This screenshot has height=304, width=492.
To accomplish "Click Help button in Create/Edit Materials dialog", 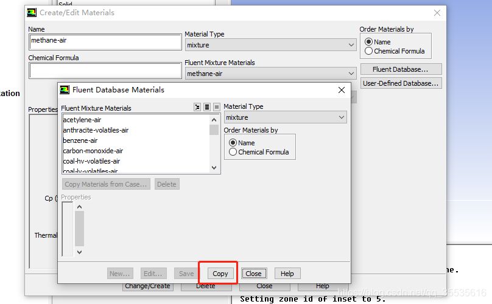I will [322, 286].
